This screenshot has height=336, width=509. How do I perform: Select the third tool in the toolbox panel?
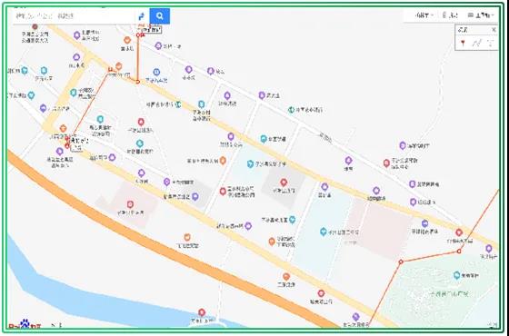coord(491,43)
